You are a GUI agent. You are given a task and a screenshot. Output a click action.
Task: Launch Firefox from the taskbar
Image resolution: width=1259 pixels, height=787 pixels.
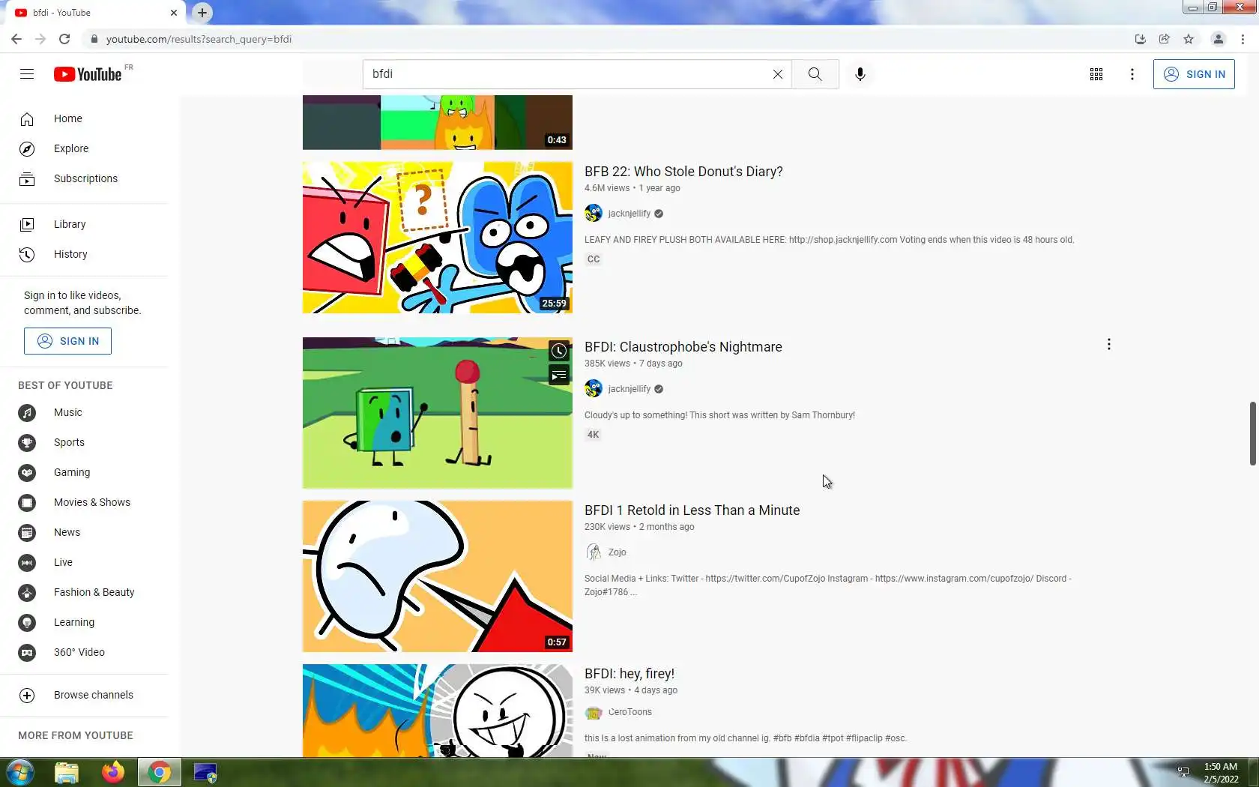coord(113,772)
